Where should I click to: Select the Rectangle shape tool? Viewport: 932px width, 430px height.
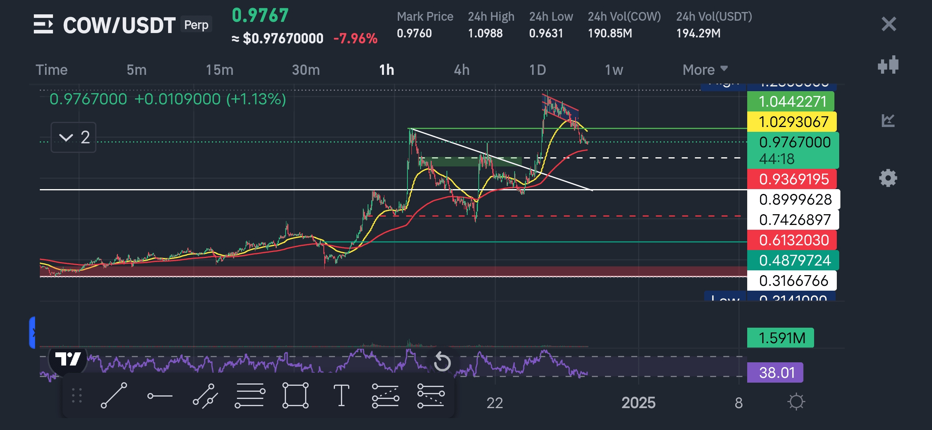(x=295, y=395)
